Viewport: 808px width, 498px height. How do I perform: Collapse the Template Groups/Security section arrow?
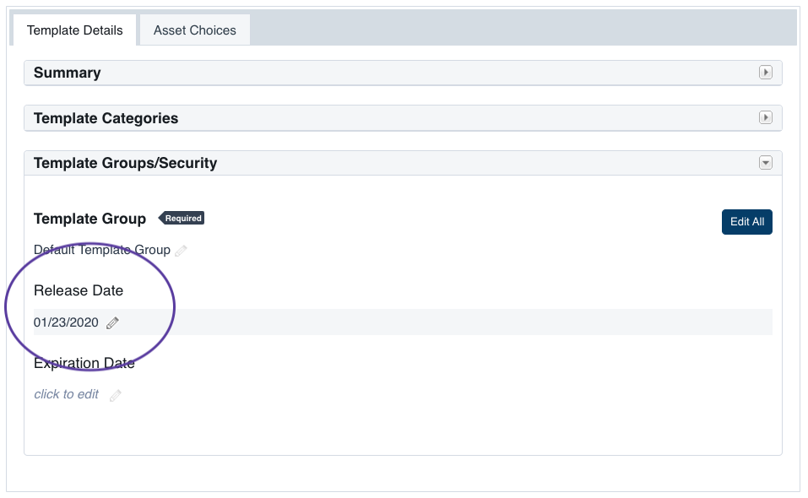766,163
